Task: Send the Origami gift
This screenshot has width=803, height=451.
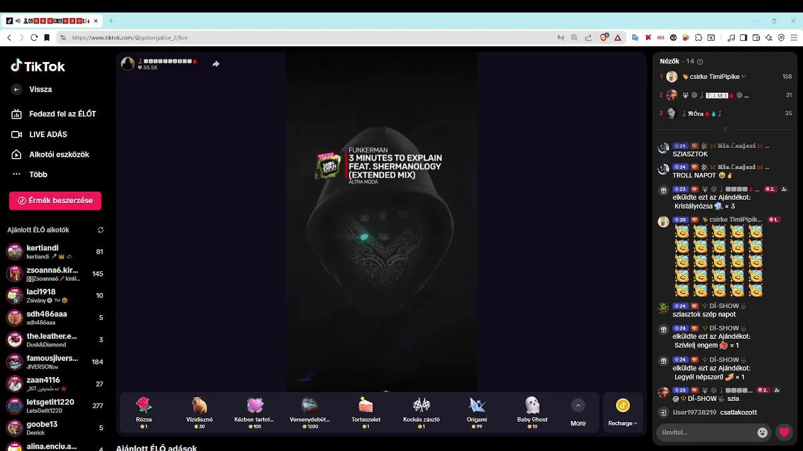Action: (x=477, y=412)
